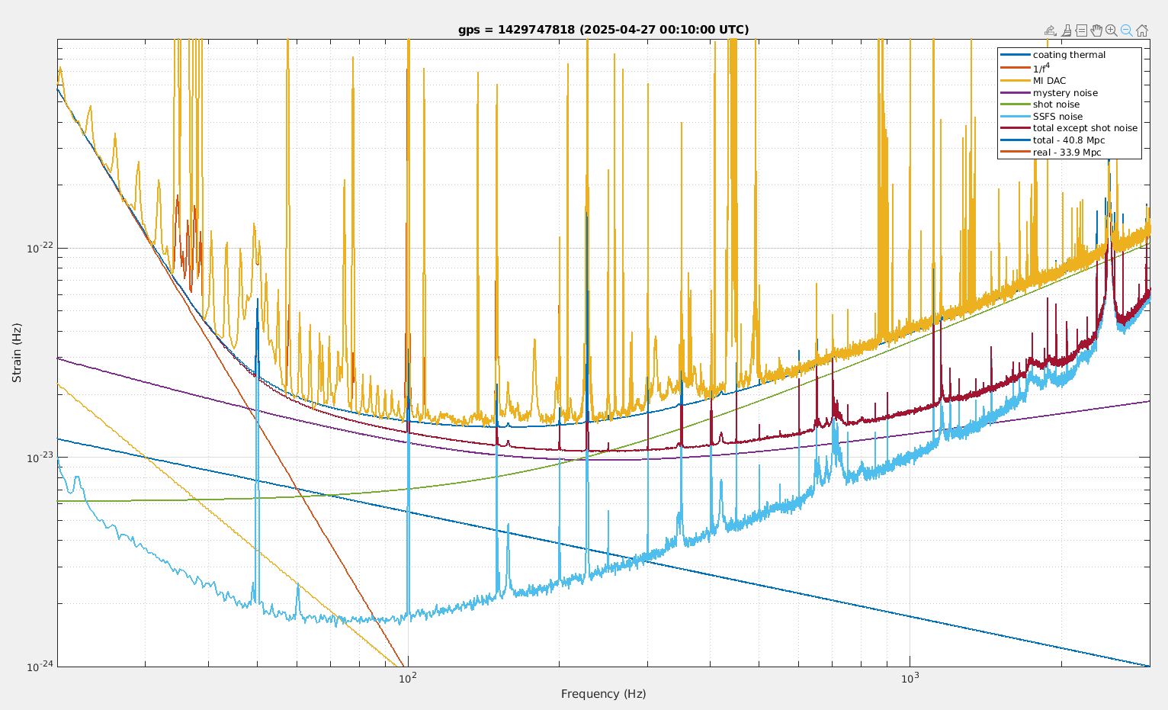Click the blue line sample for coating thermal
This screenshot has height=710, width=1168.
[x=1015, y=55]
